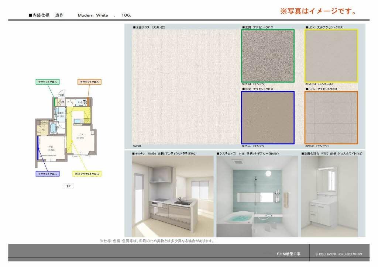Click the green-bordered 玄関 accent cloth swatch
This screenshot has width=378, height=267.
268,56
